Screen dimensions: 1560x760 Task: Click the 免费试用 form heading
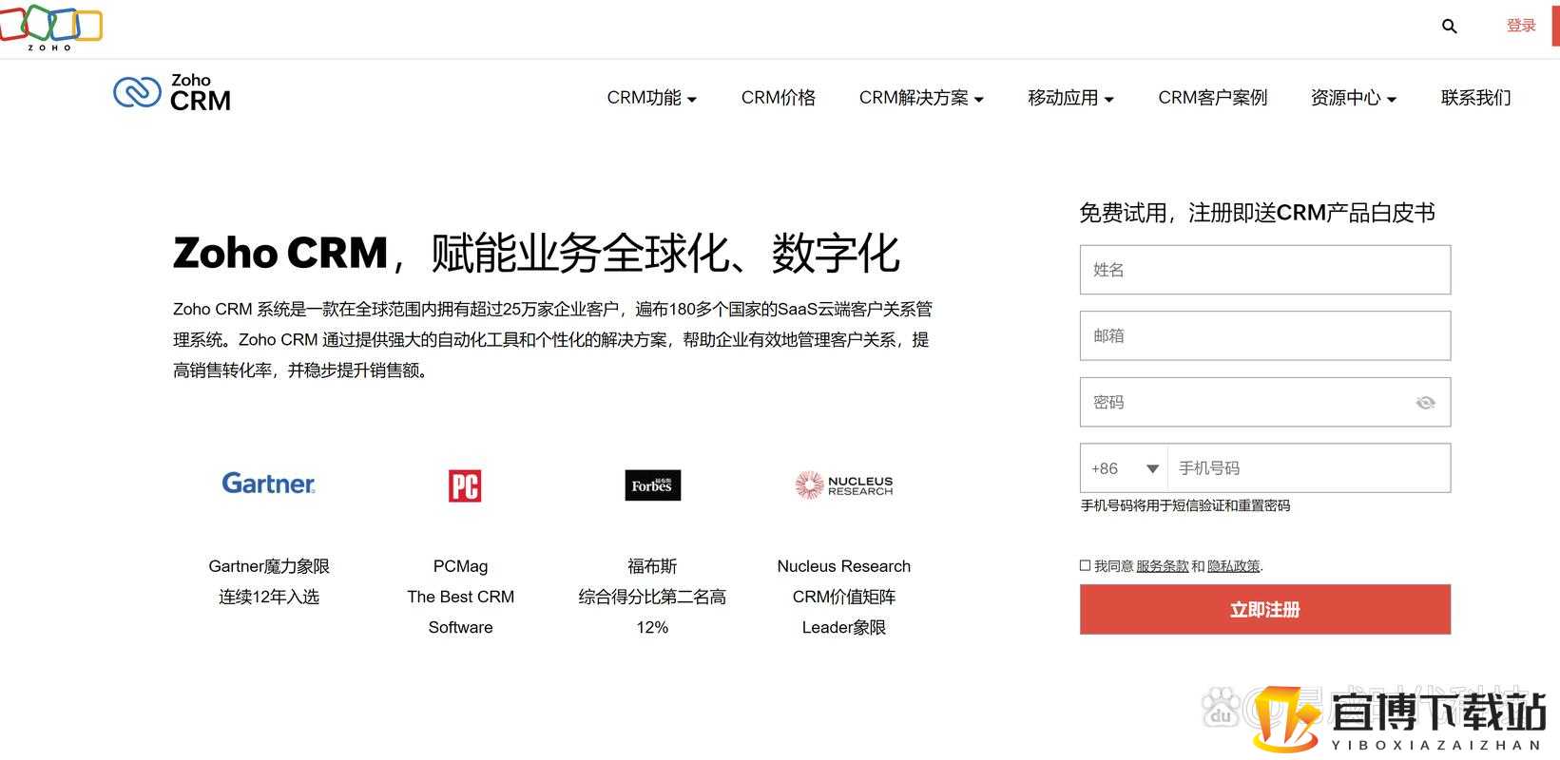coord(1257,213)
